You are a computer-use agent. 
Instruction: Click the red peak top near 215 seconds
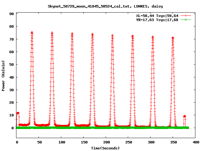[112, 35]
